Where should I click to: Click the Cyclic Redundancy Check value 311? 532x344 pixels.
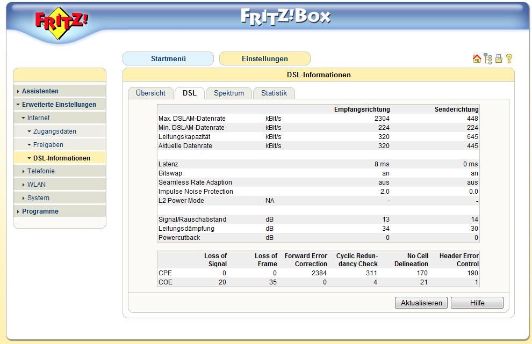[x=371, y=273]
